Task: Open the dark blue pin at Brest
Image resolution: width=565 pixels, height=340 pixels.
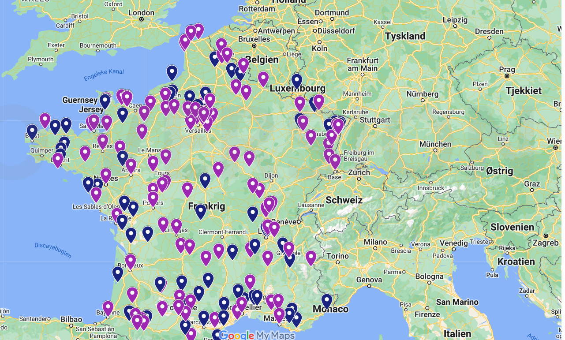Action: (32, 131)
